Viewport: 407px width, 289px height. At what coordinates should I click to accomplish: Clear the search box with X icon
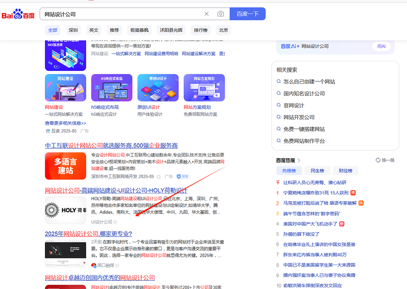206,14
